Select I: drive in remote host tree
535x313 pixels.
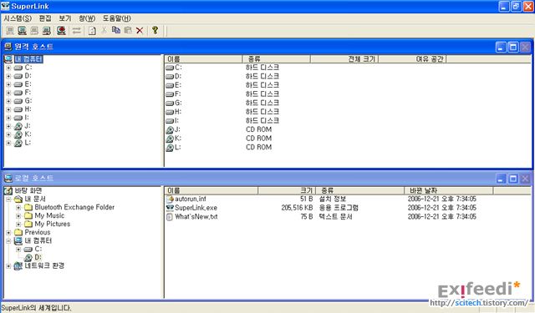tap(27, 118)
